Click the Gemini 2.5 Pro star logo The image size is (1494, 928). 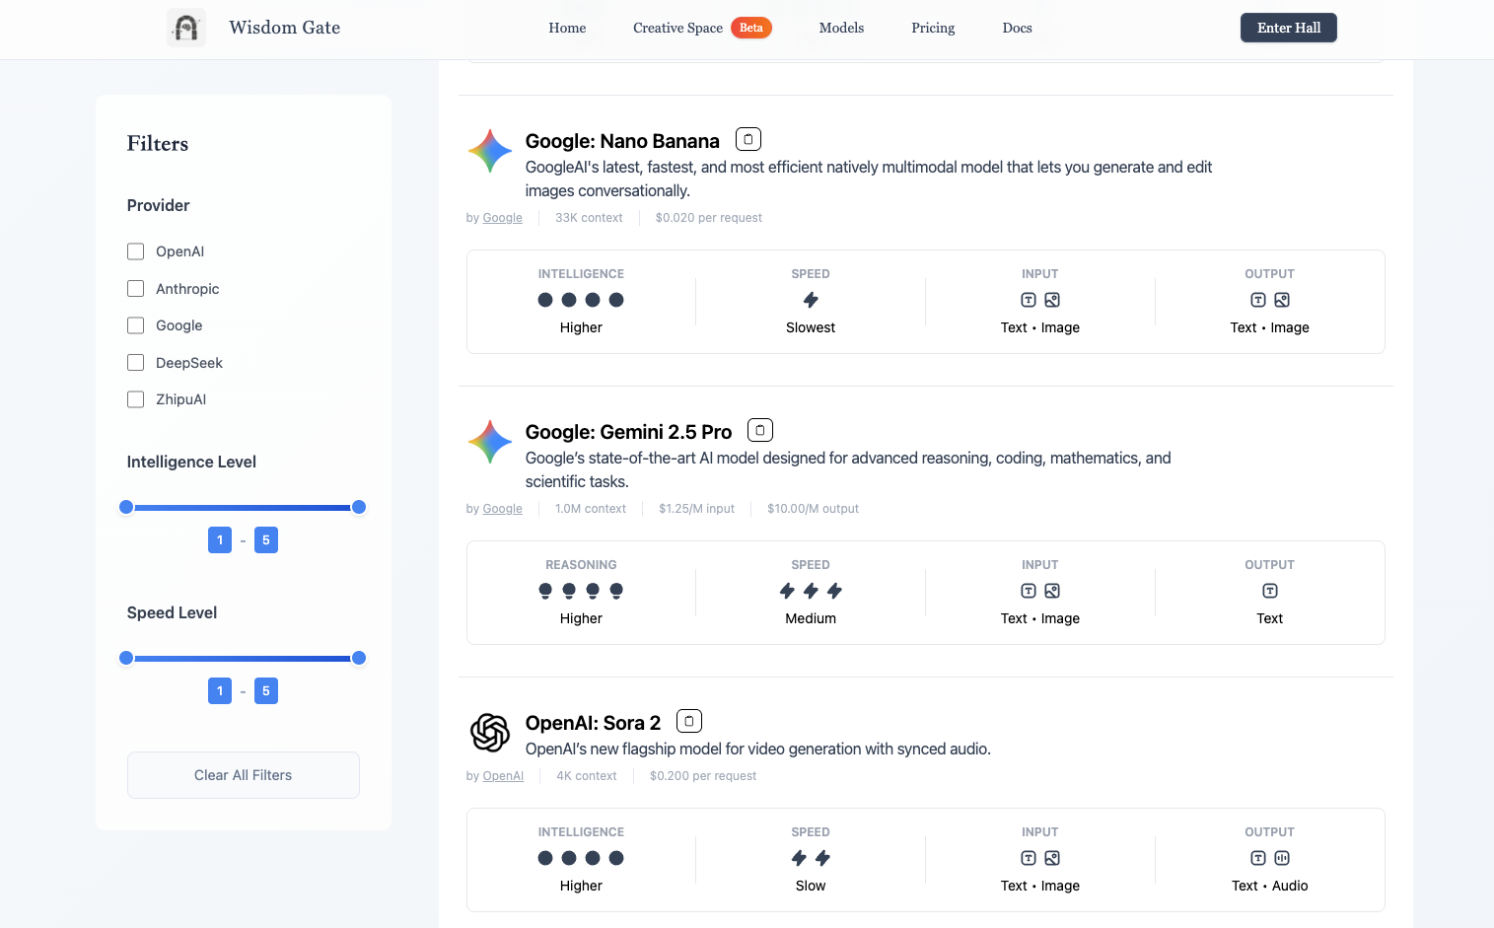tap(490, 442)
